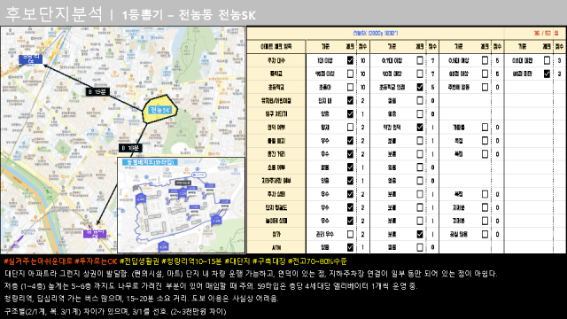Check 지저분 box in 놀이터 상태 row
The width and height of the screenshot is (567, 319).
point(485,221)
